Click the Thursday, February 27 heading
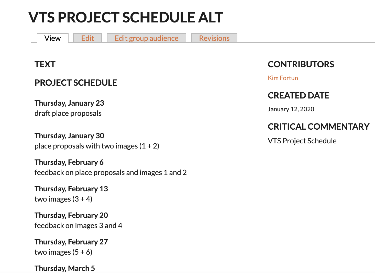The width and height of the screenshot is (375, 273). [71, 242]
